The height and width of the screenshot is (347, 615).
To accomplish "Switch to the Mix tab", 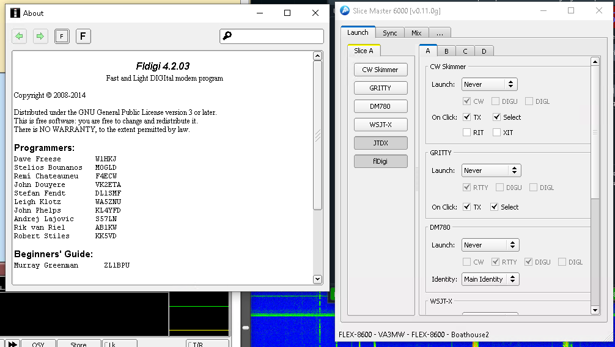I will pyautogui.click(x=416, y=33).
